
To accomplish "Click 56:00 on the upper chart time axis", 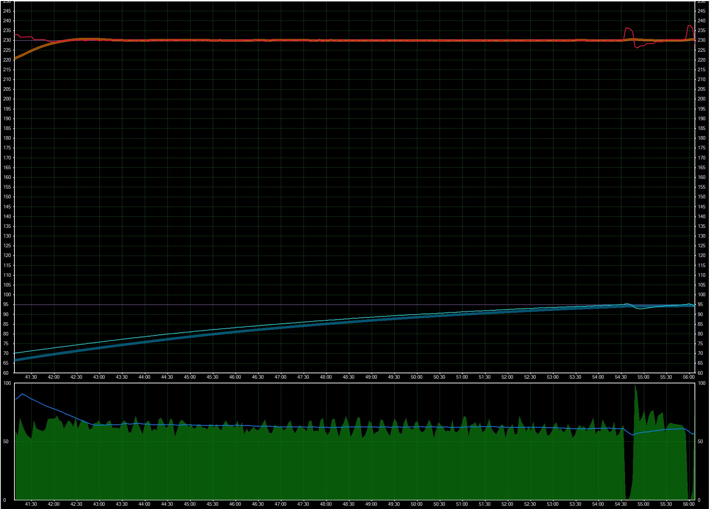I will 689,377.
